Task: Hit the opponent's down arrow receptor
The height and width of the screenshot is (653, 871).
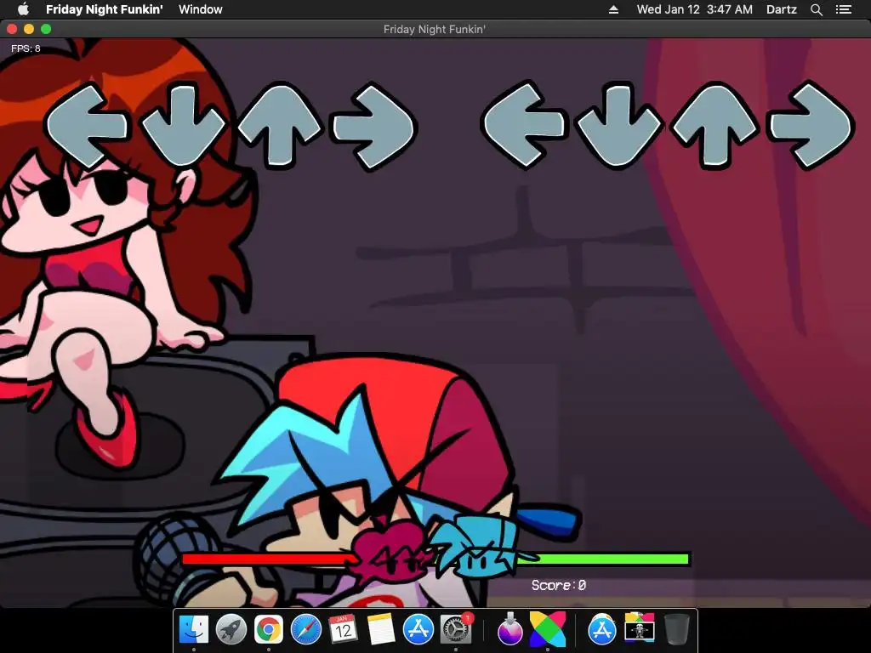Action: pyautogui.click(x=184, y=126)
